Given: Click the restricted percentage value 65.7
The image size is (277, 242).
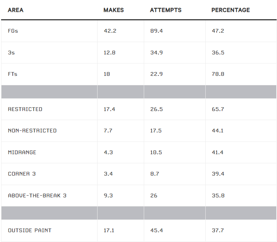Looking at the screenshot, I should click(218, 109).
